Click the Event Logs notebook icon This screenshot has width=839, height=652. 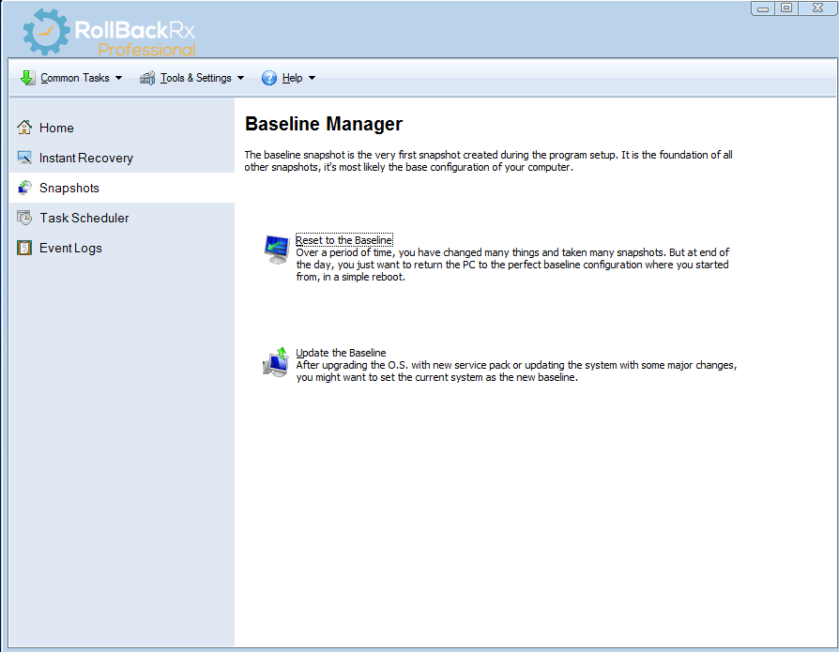tap(24, 248)
